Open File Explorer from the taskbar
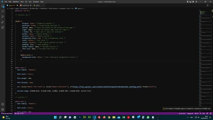 [114, 117]
